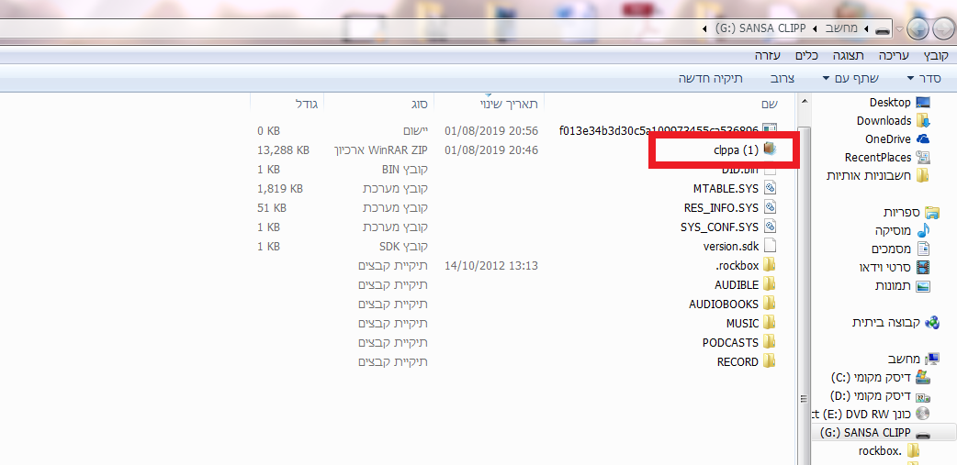Expand breadcrumb arrow after (G:) SANSA CLIPP

[x=705, y=28]
